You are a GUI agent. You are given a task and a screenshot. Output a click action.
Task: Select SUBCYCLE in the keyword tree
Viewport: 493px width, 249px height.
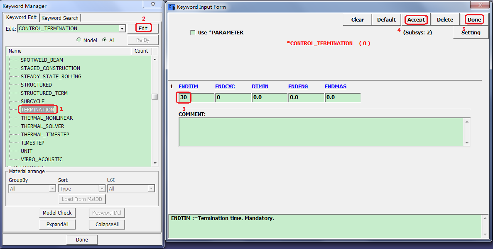click(x=33, y=101)
